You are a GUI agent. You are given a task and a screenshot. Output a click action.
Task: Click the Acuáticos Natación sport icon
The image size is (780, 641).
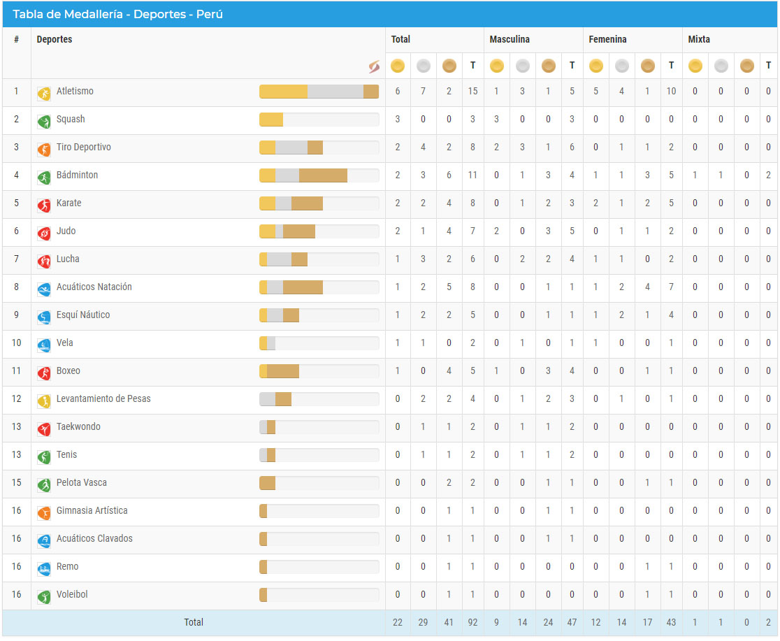click(x=44, y=289)
